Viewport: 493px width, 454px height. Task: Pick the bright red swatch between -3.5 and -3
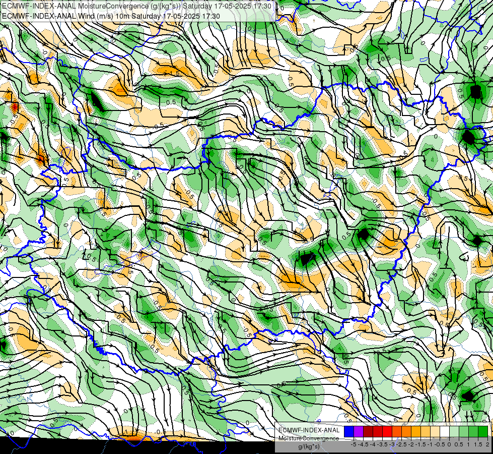point(387,432)
